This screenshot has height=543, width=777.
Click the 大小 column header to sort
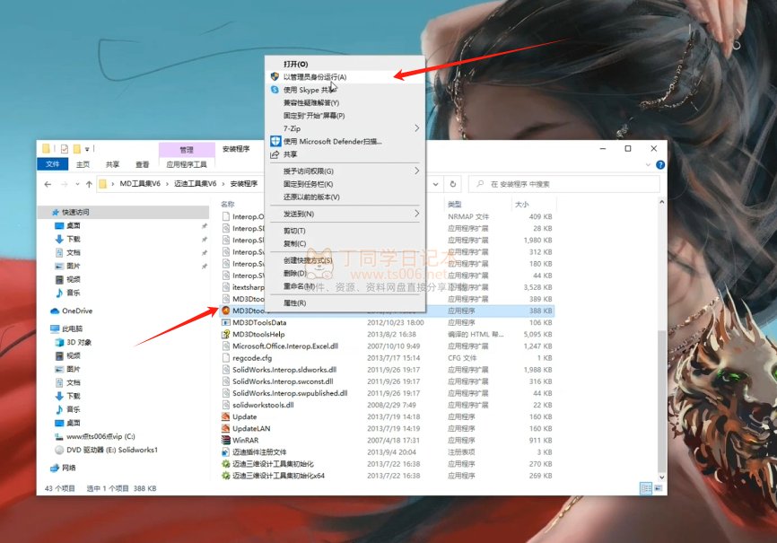tap(521, 205)
